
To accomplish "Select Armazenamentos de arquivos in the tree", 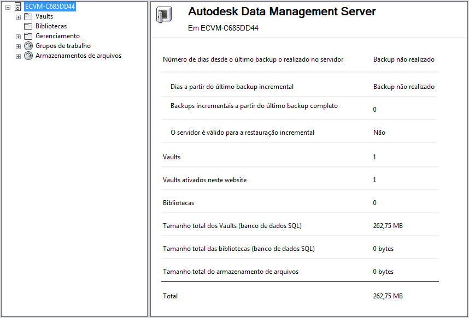I will click(78, 56).
